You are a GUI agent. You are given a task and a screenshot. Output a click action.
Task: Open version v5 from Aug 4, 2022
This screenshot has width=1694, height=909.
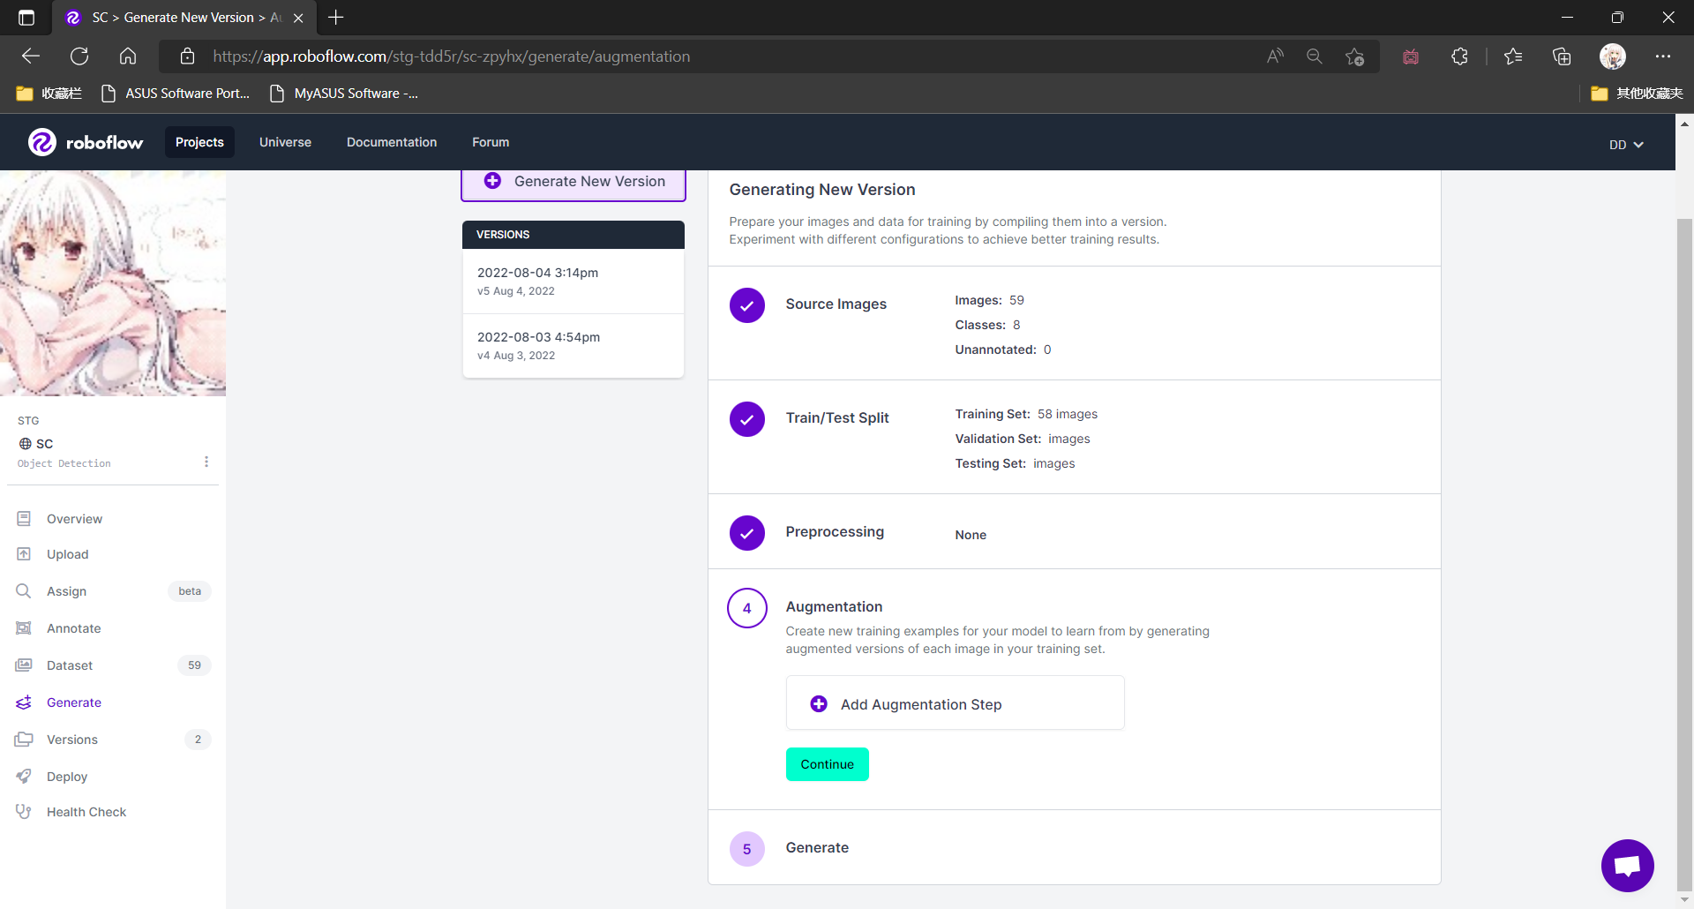(x=573, y=281)
